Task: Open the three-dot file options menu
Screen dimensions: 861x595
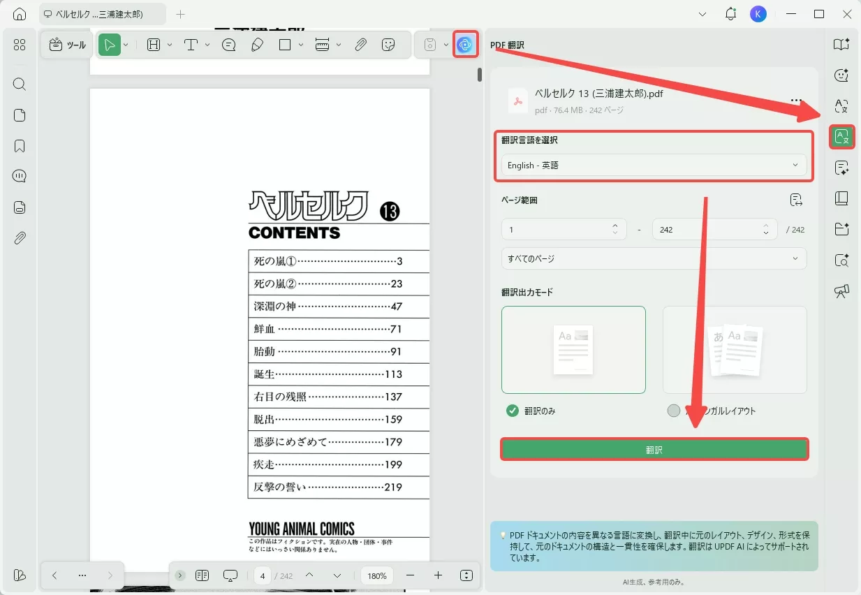Action: point(796,101)
